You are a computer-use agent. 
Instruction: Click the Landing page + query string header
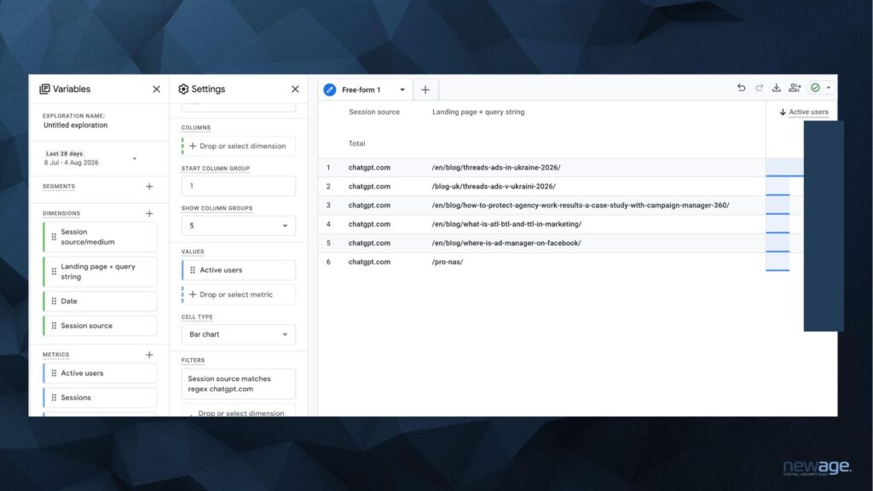pos(478,112)
